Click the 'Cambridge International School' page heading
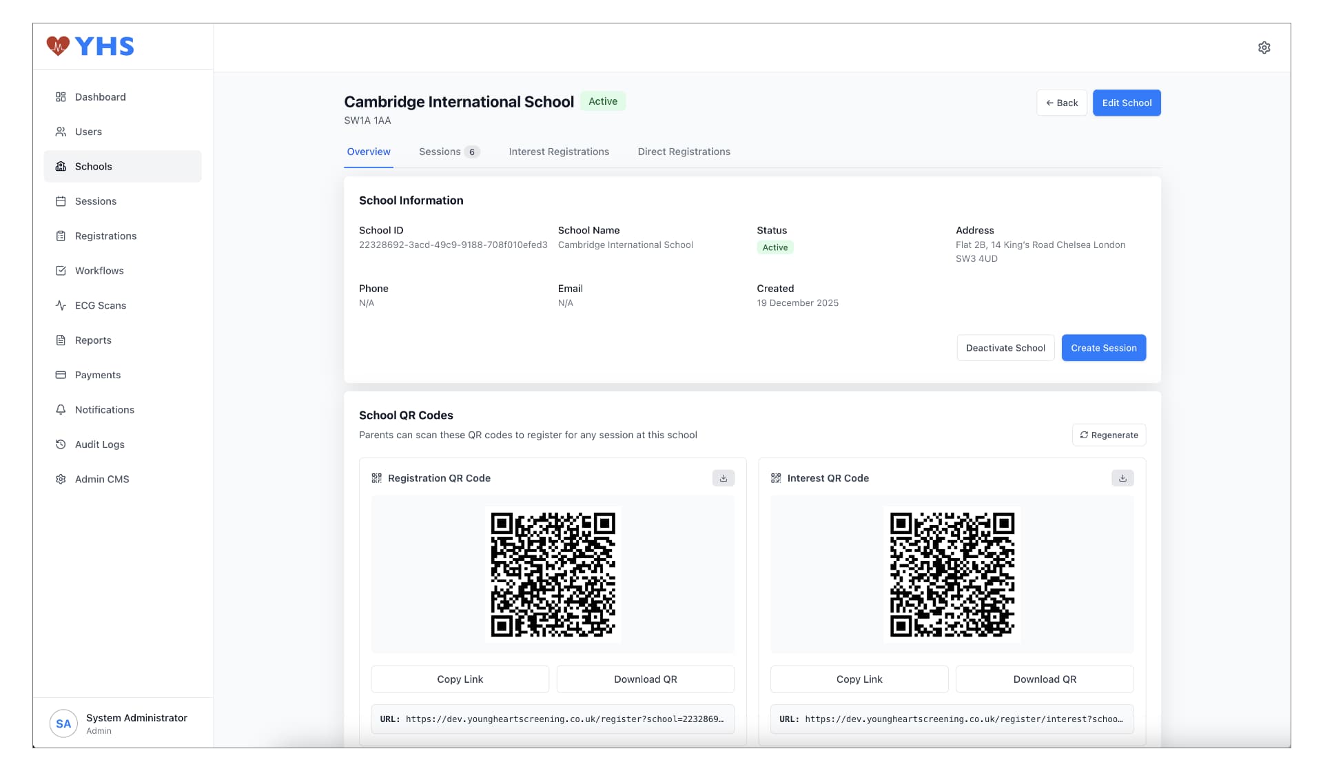Viewport: 1323px width, 771px height. tap(459, 102)
